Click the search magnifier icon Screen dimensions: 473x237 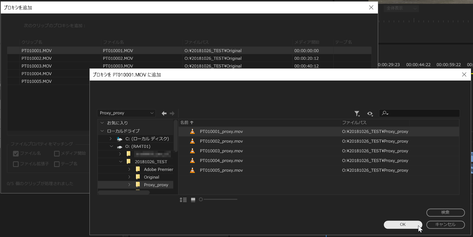[x=385, y=113]
